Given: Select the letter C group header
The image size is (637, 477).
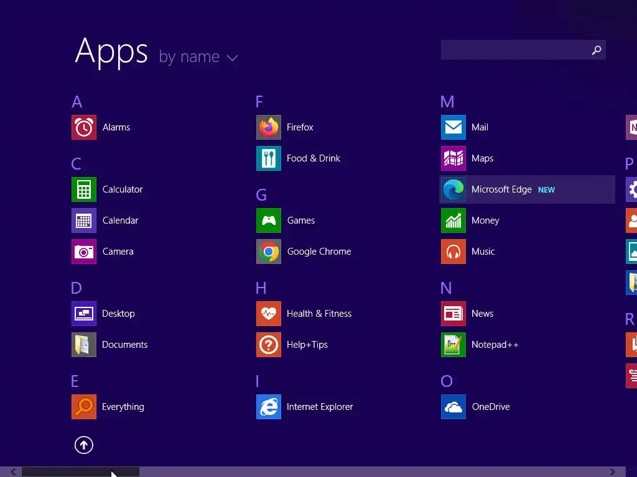Looking at the screenshot, I should pyautogui.click(x=76, y=164).
